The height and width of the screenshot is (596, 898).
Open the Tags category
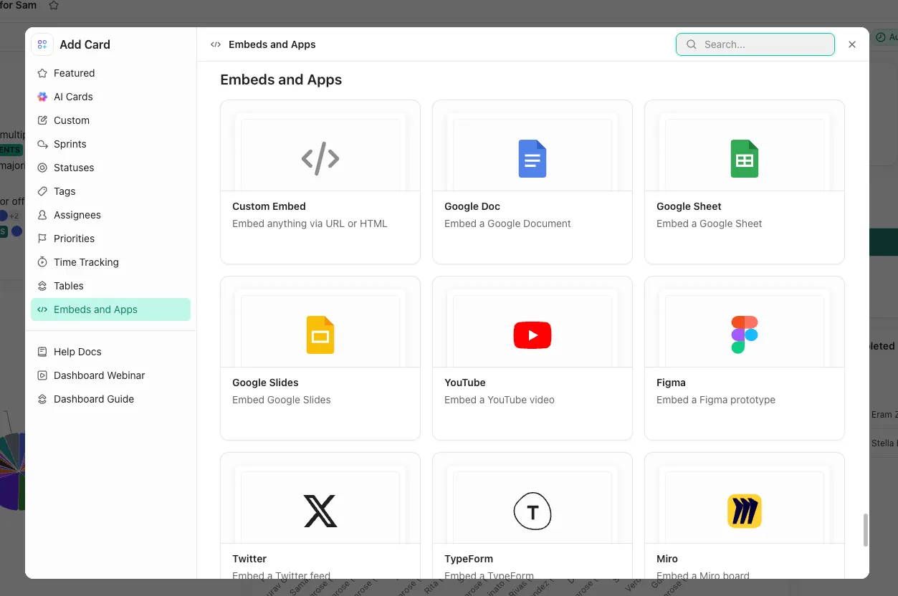point(110,191)
